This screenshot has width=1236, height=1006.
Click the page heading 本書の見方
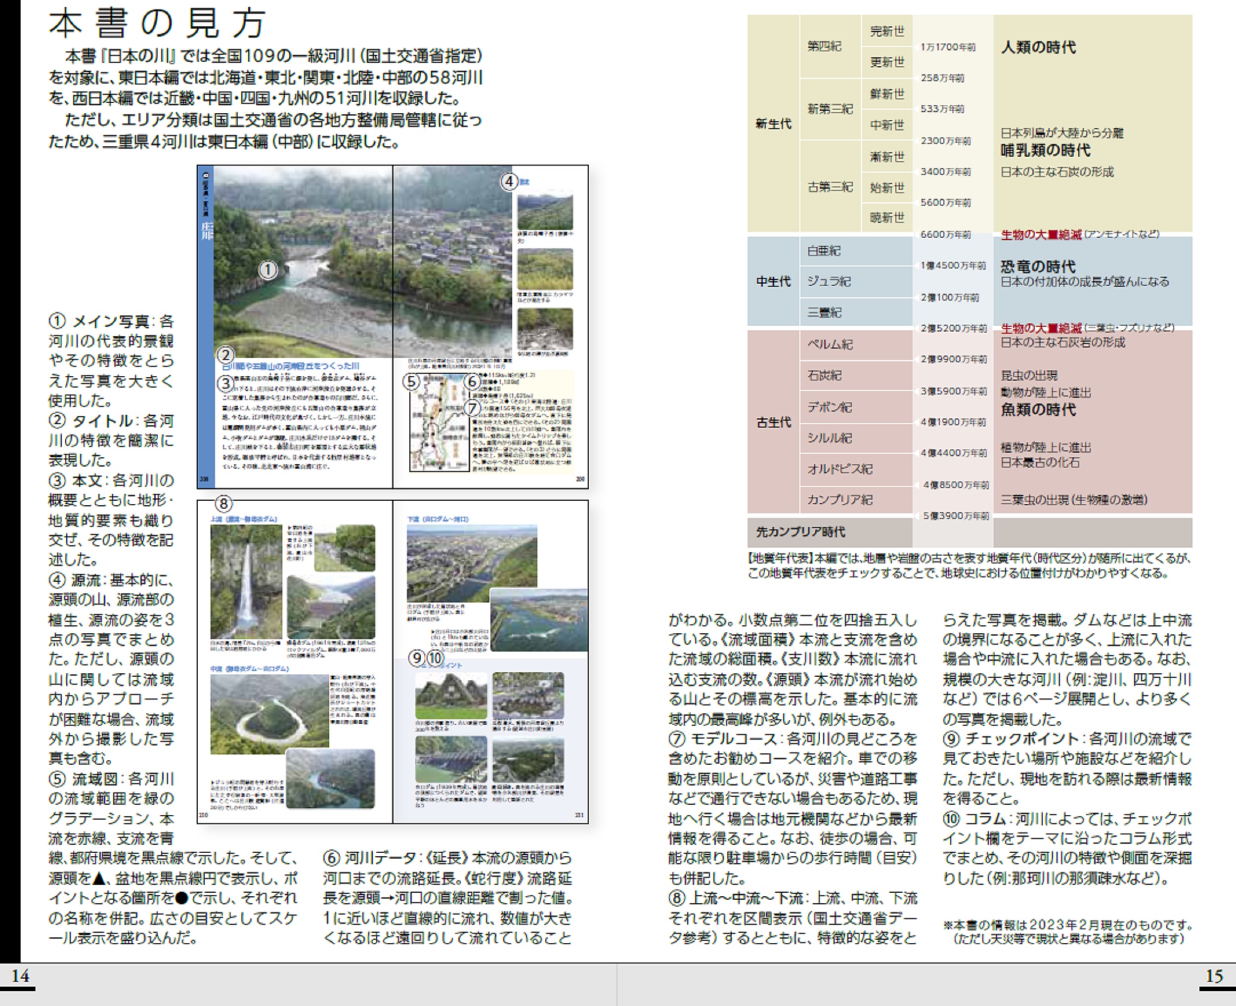(157, 23)
